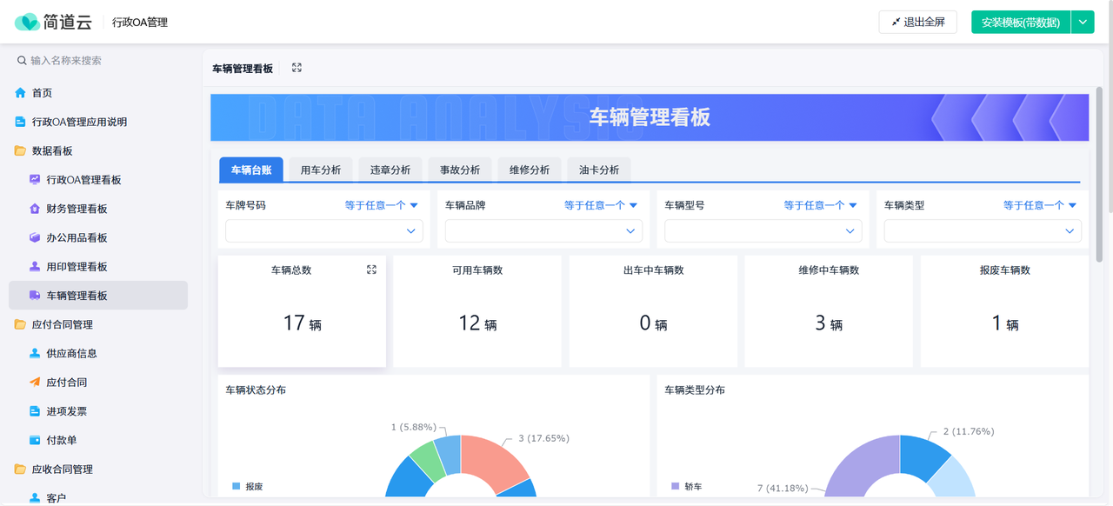Switch to the 维修分析 tab
Viewport: 1113px width, 506px height.
[x=530, y=170]
